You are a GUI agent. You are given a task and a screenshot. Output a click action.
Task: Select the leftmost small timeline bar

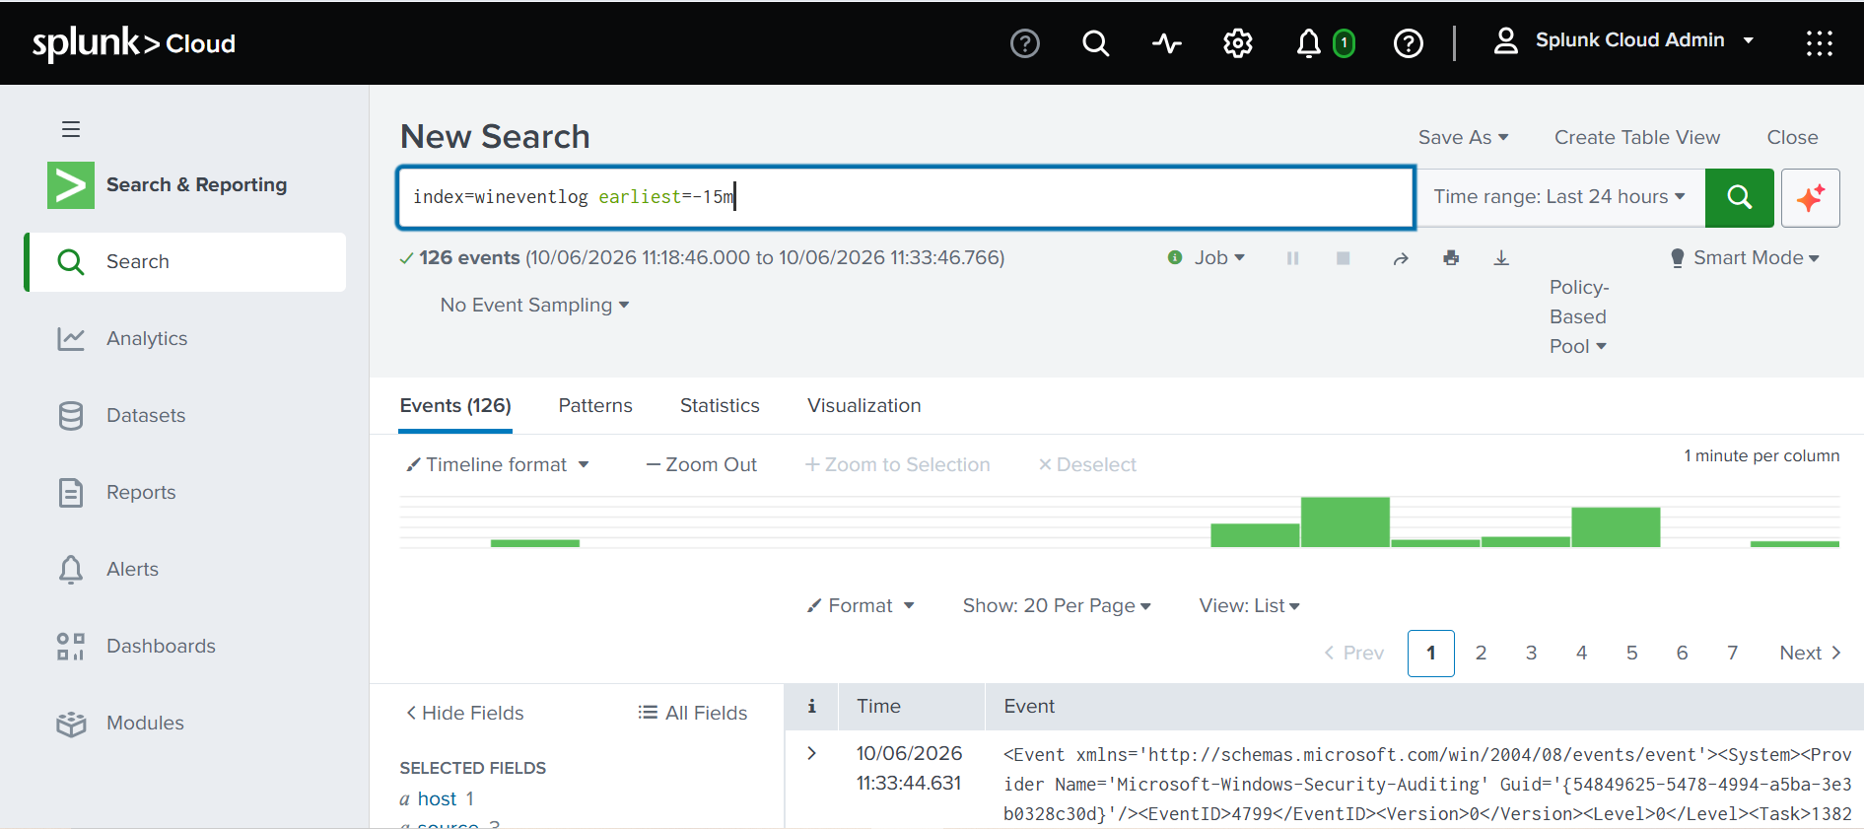click(534, 543)
